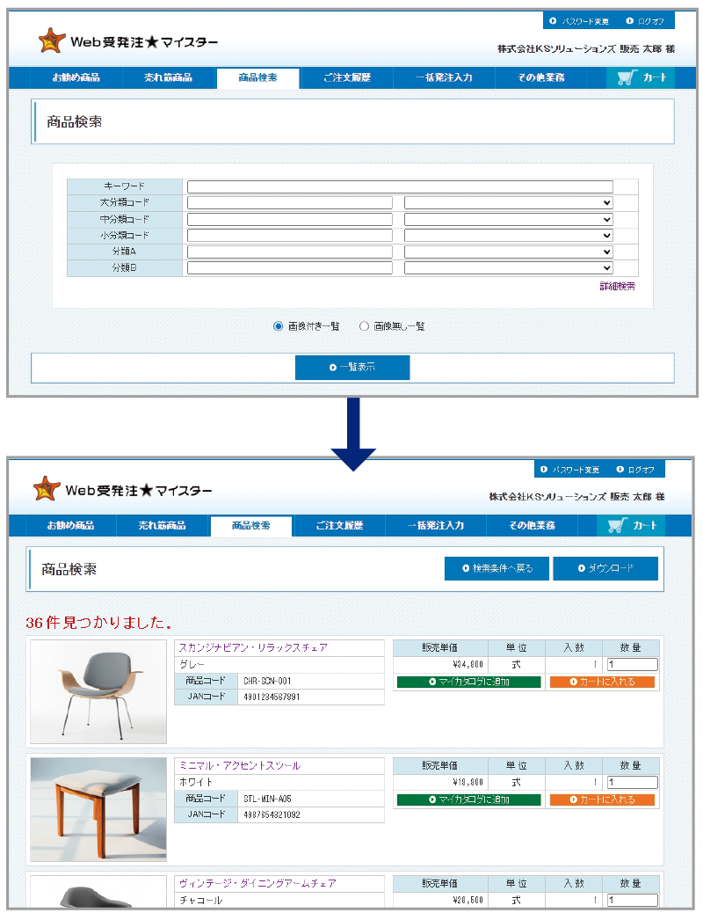Click the 検索条件へ戻る button
The height and width of the screenshot is (920, 703).
[496, 568]
